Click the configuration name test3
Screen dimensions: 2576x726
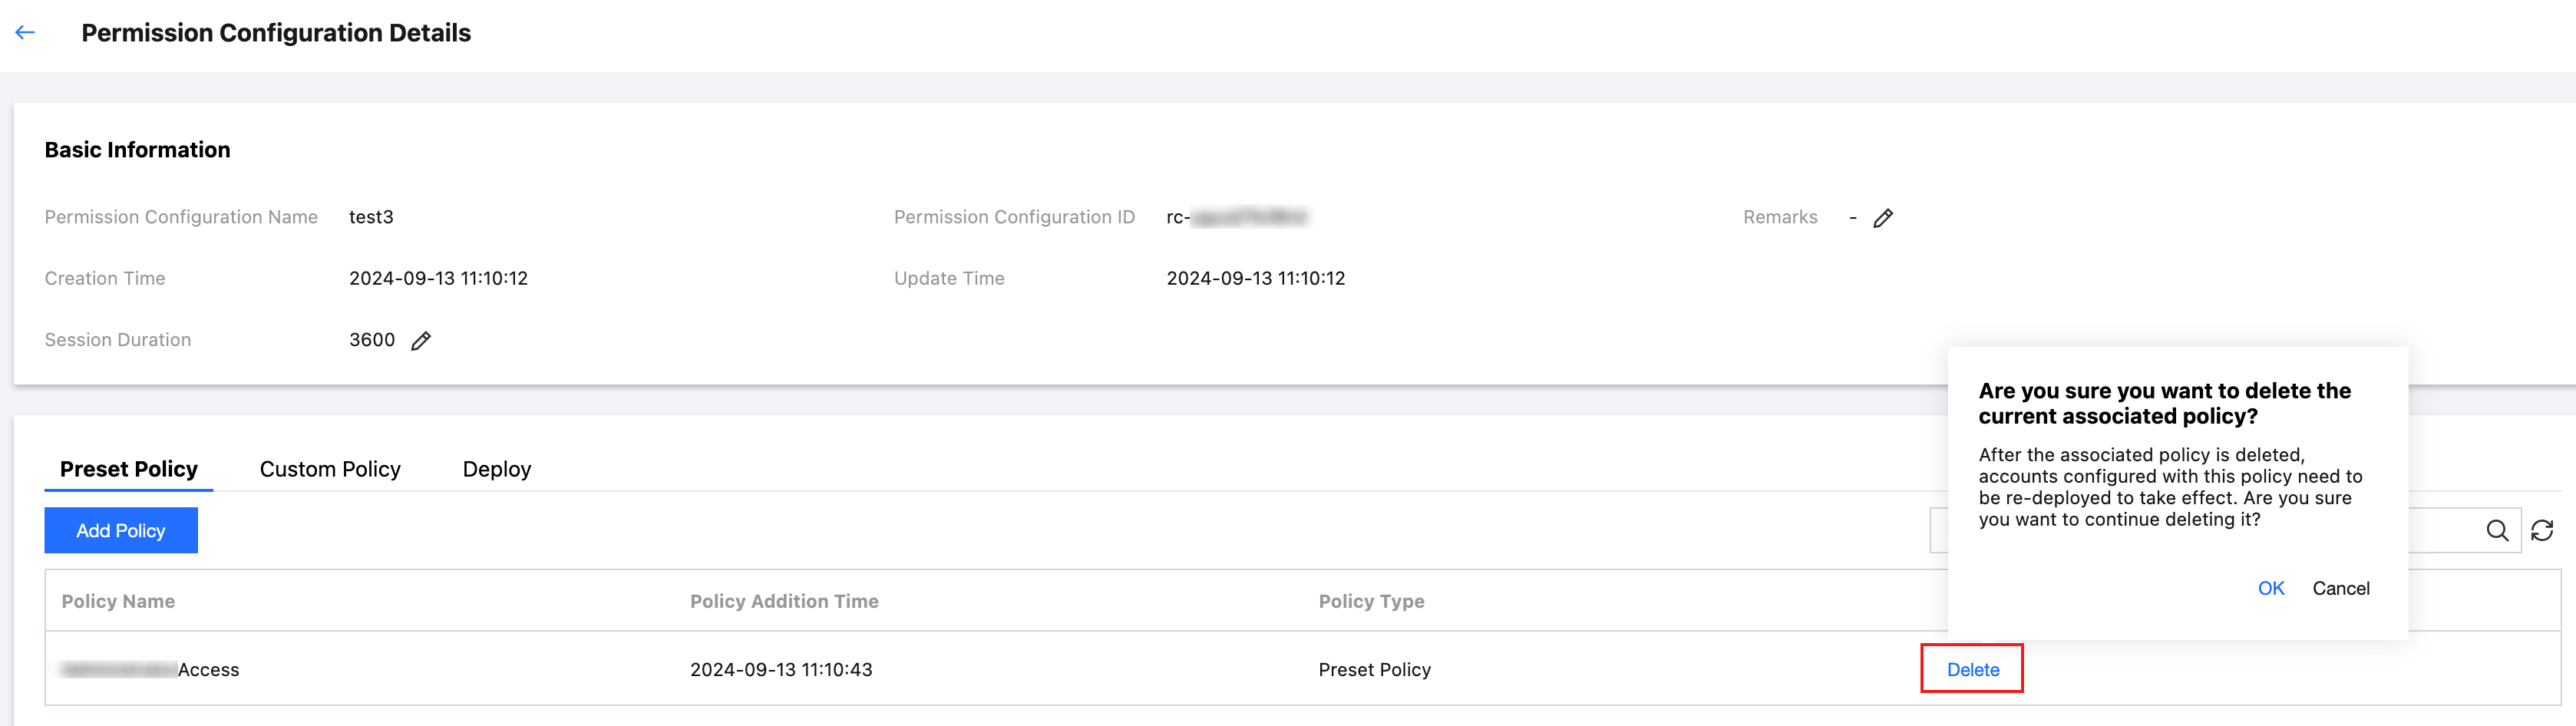click(371, 217)
